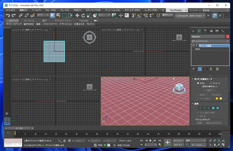Open the Modify command panel tab

click(x=199, y=31)
